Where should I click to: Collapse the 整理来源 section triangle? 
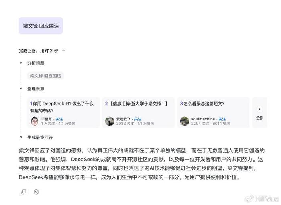coord(21,88)
